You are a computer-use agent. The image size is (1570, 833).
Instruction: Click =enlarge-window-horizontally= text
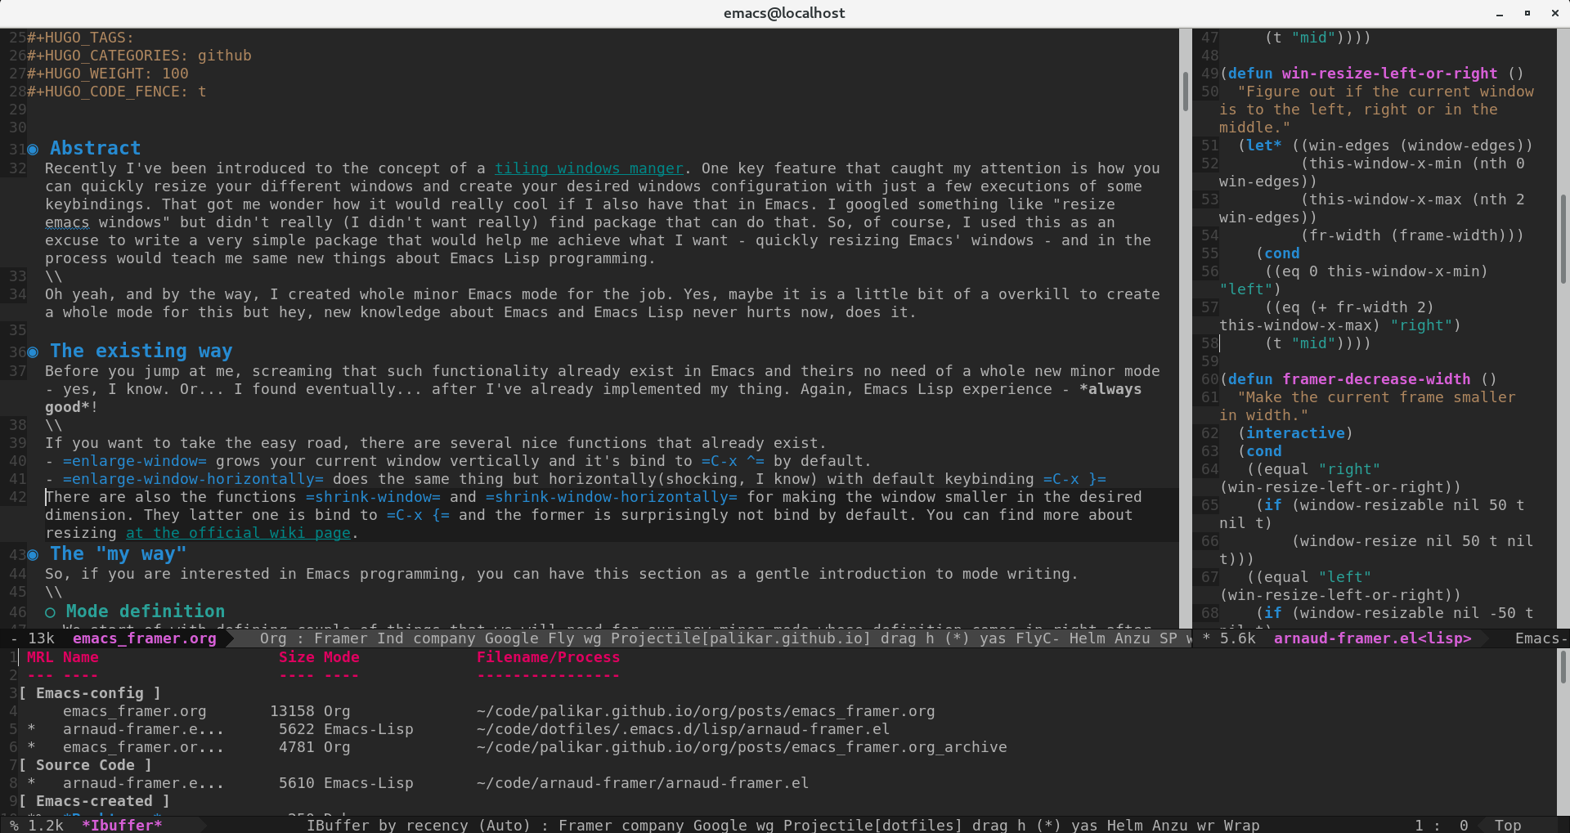pyautogui.click(x=193, y=479)
